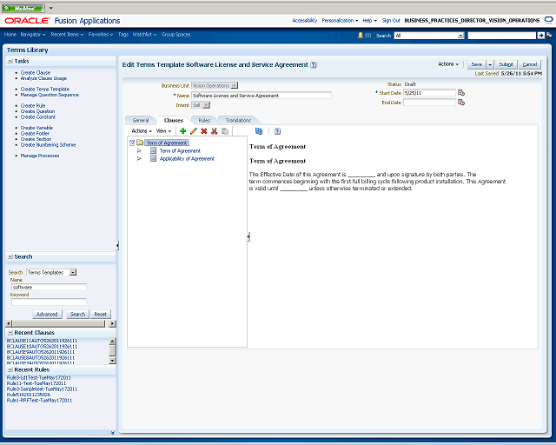556x445 pixels.
Task: Collapse the Recent Rules panel
Action: [10, 369]
